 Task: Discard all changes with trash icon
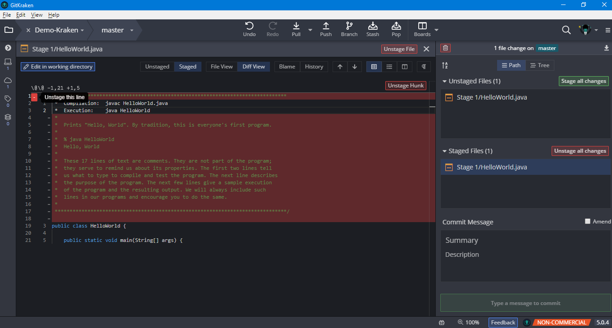click(445, 48)
